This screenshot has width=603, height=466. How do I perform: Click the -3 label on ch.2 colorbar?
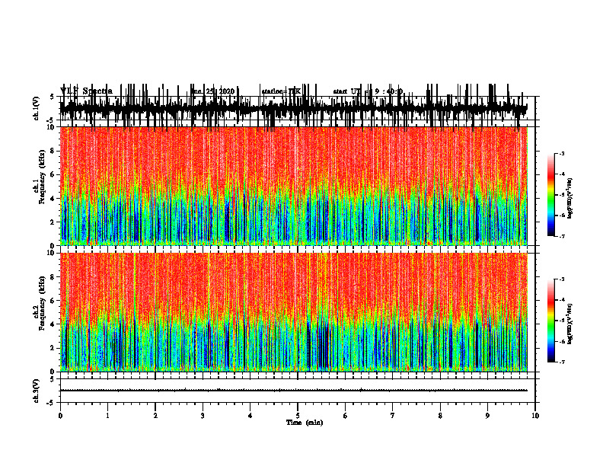point(562,279)
